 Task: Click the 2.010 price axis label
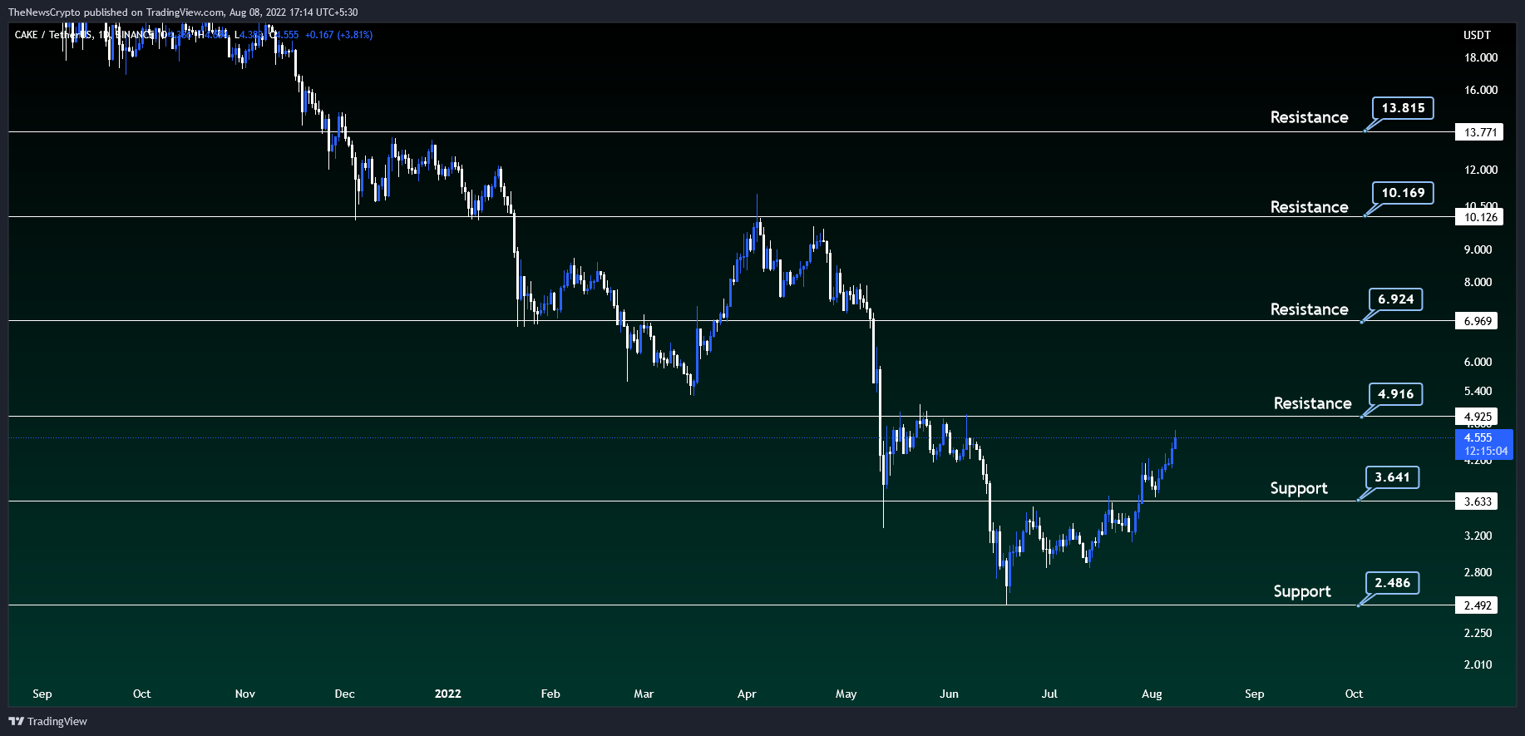pos(1478,664)
